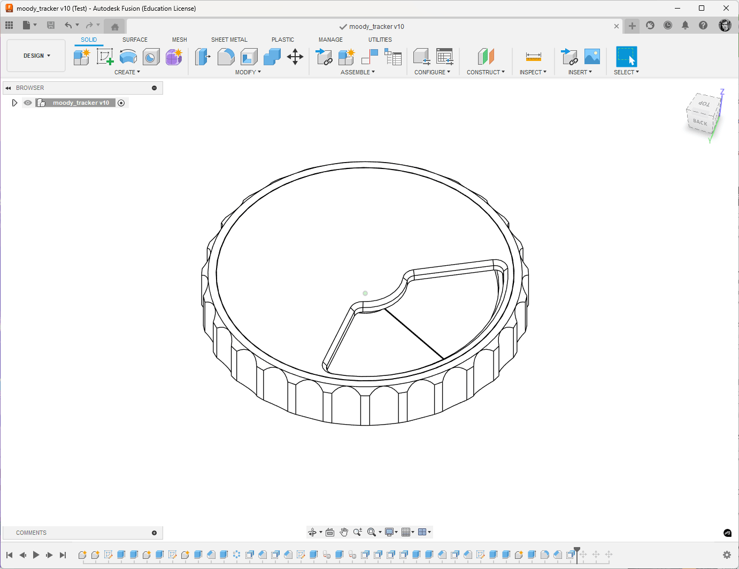Switch to the SURFACE tab
The image size is (739, 569).
[135, 40]
